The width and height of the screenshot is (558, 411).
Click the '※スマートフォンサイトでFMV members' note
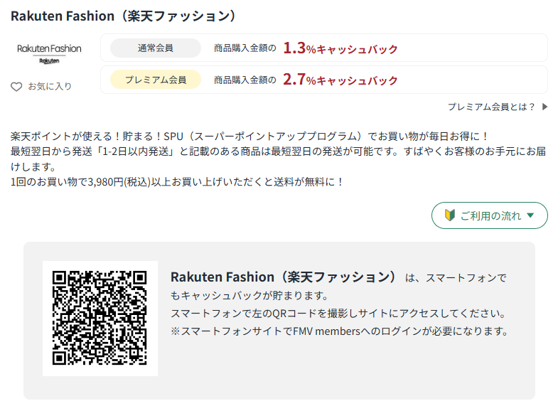coord(340,331)
